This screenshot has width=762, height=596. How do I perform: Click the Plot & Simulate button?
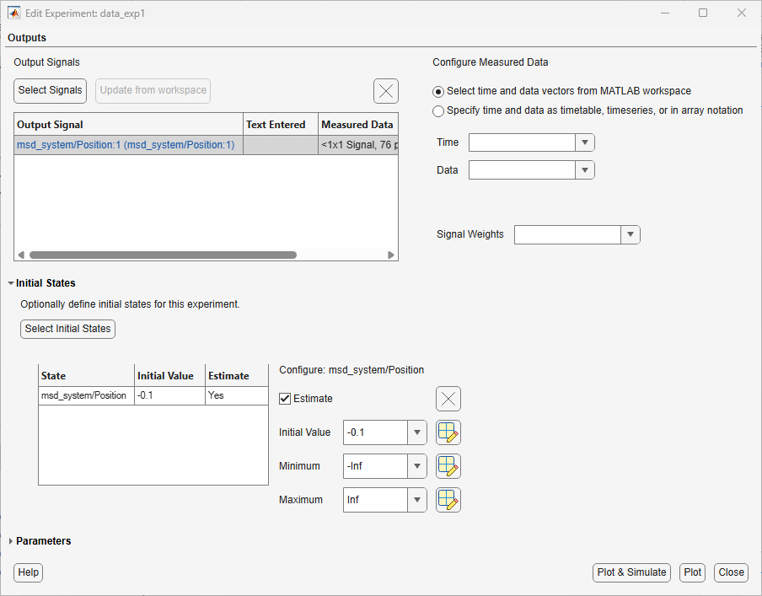pyautogui.click(x=631, y=572)
